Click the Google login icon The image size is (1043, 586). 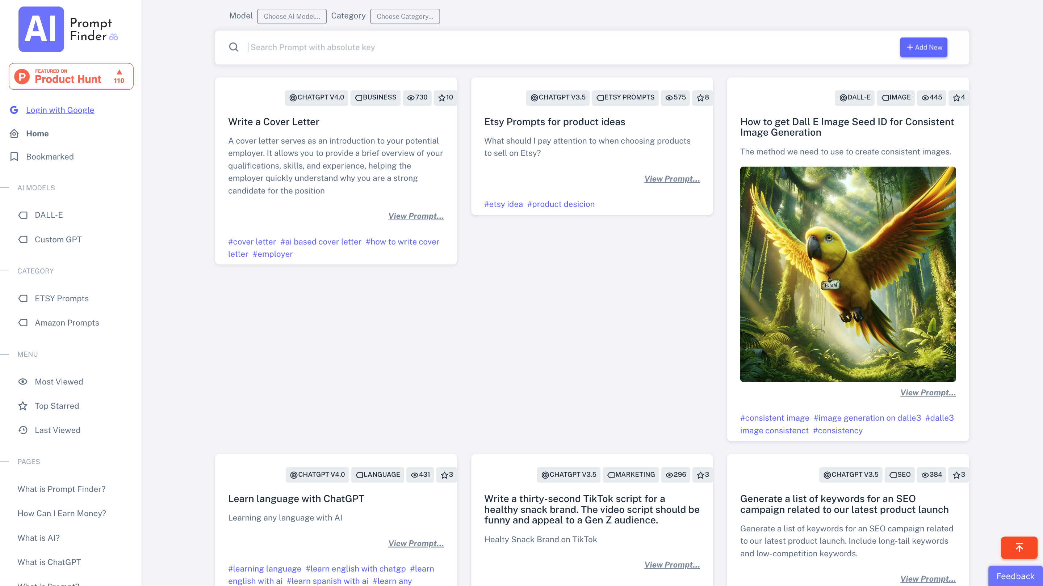coord(14,110)
